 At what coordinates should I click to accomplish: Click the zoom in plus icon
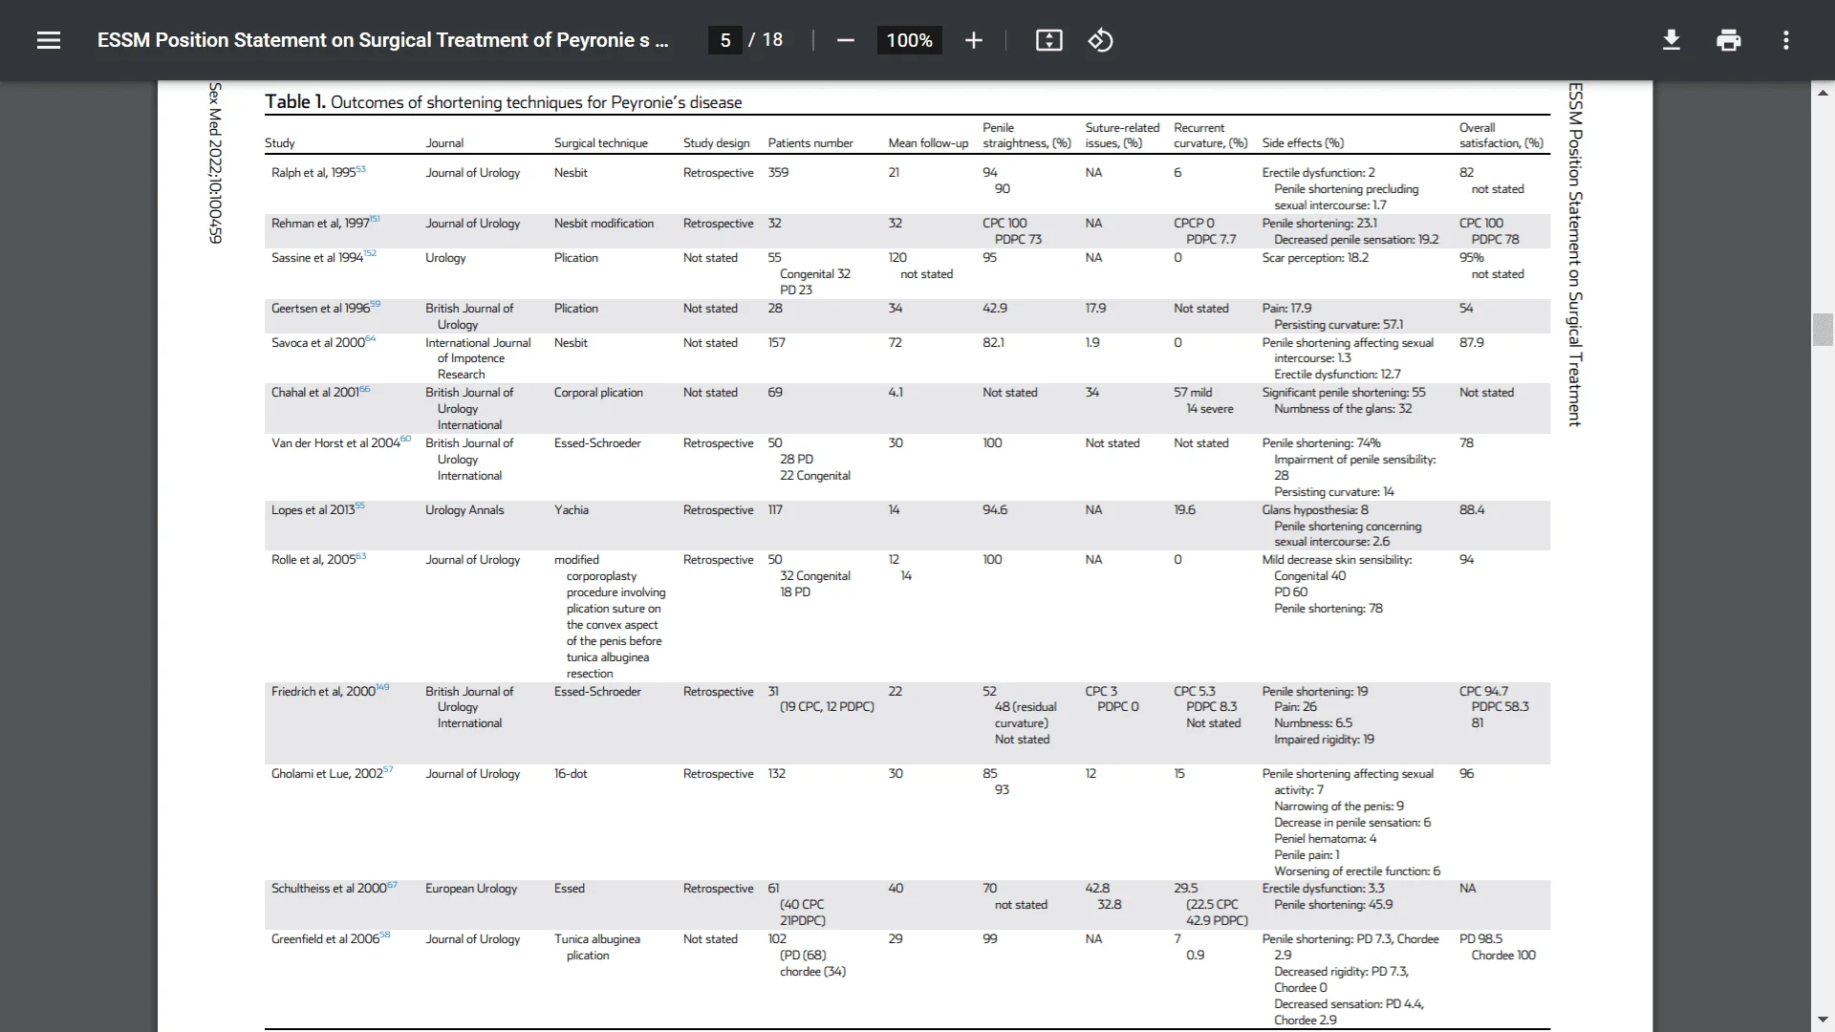[973, 40]
